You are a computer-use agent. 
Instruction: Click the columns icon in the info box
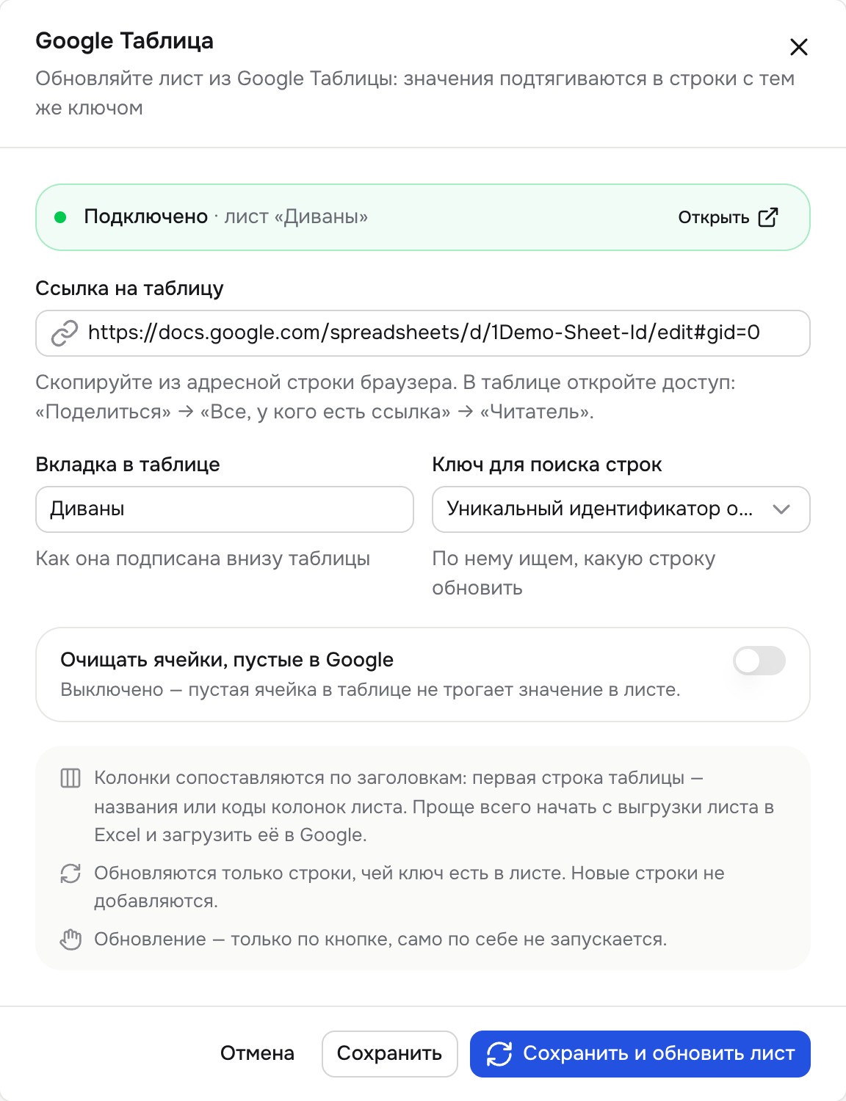point(70,778)
